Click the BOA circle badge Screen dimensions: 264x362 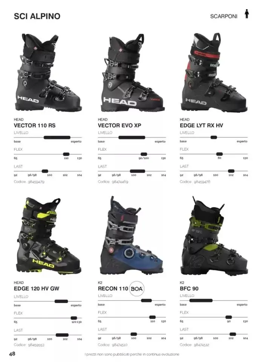(137, 288)
